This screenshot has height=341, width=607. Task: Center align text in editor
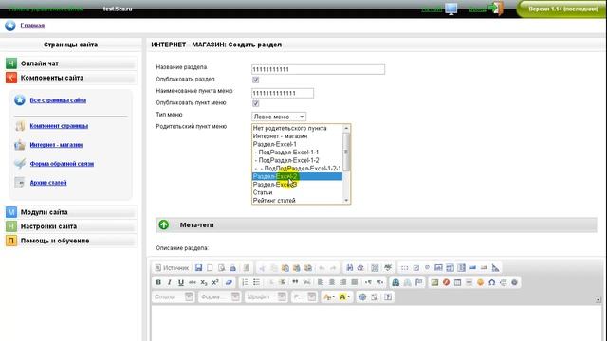[x=332, y=282]
